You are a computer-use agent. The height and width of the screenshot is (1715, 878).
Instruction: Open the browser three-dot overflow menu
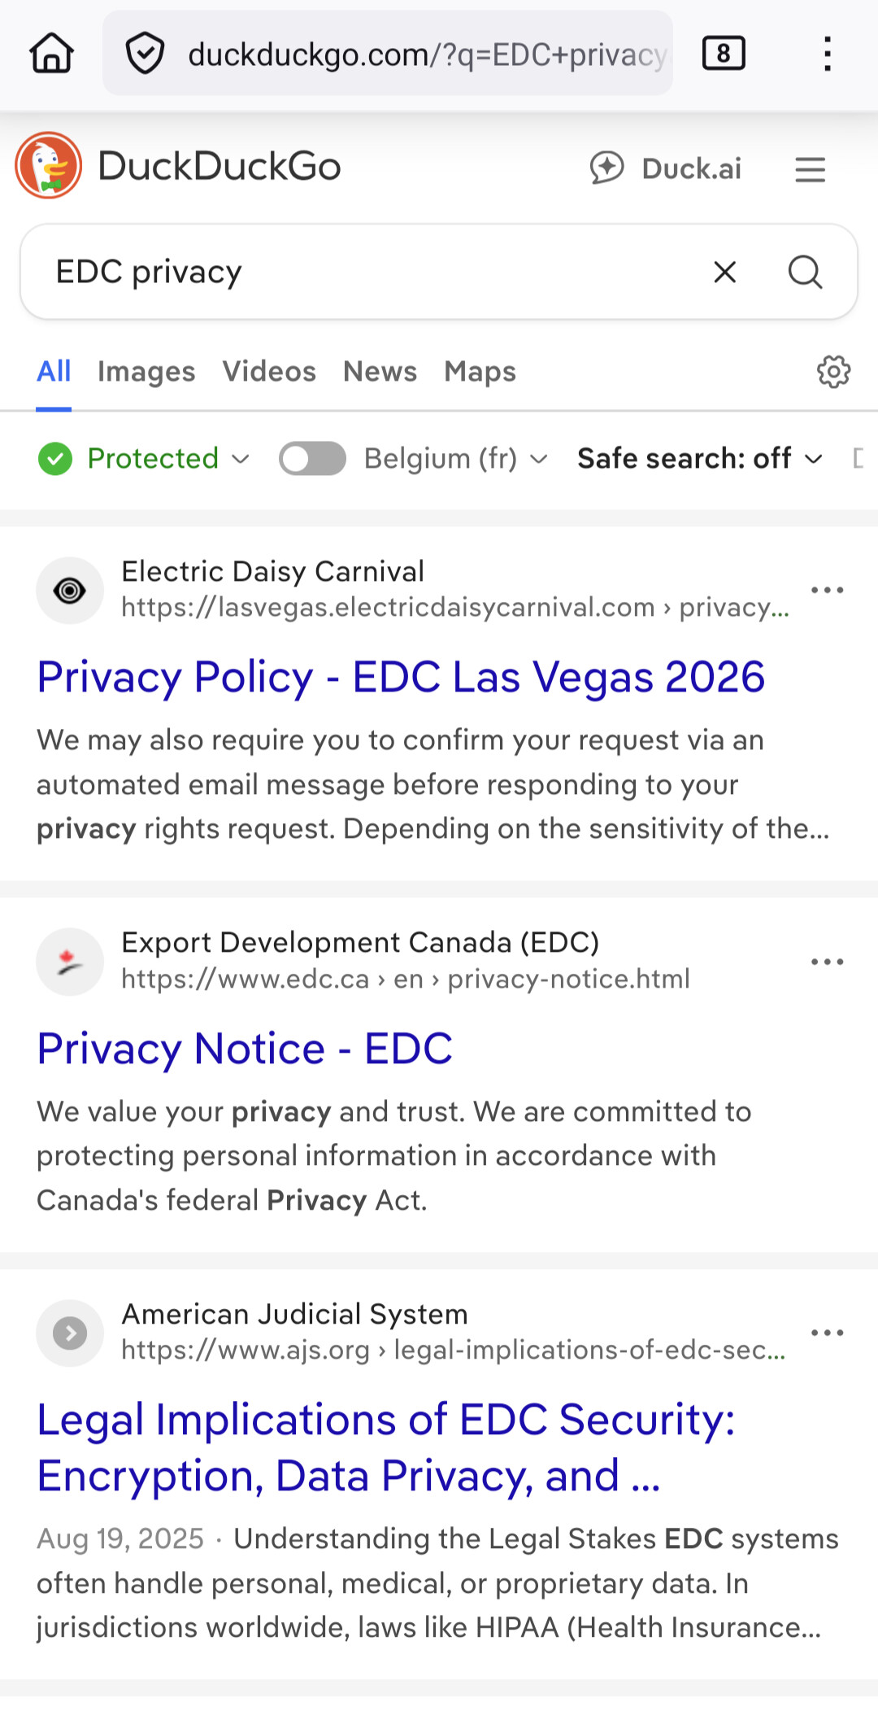tap(827, 54)
